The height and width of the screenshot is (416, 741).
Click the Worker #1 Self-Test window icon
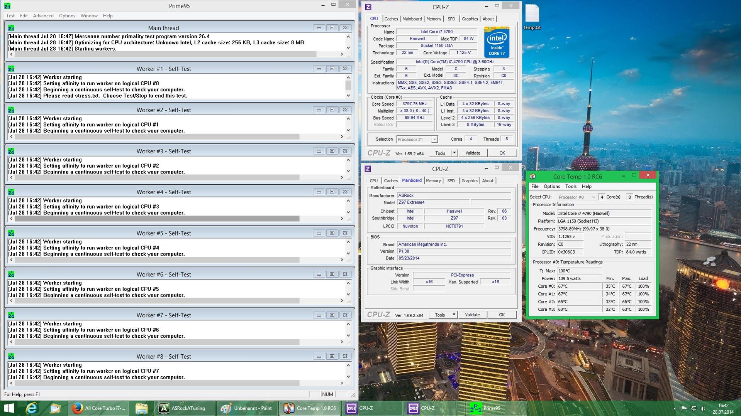point(11,69)
